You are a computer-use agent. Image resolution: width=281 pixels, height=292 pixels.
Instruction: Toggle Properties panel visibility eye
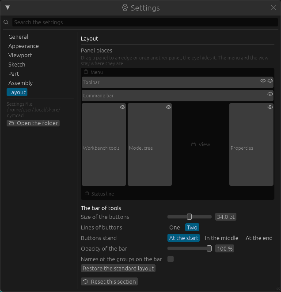pyautogui.click(x=270, y=107)
